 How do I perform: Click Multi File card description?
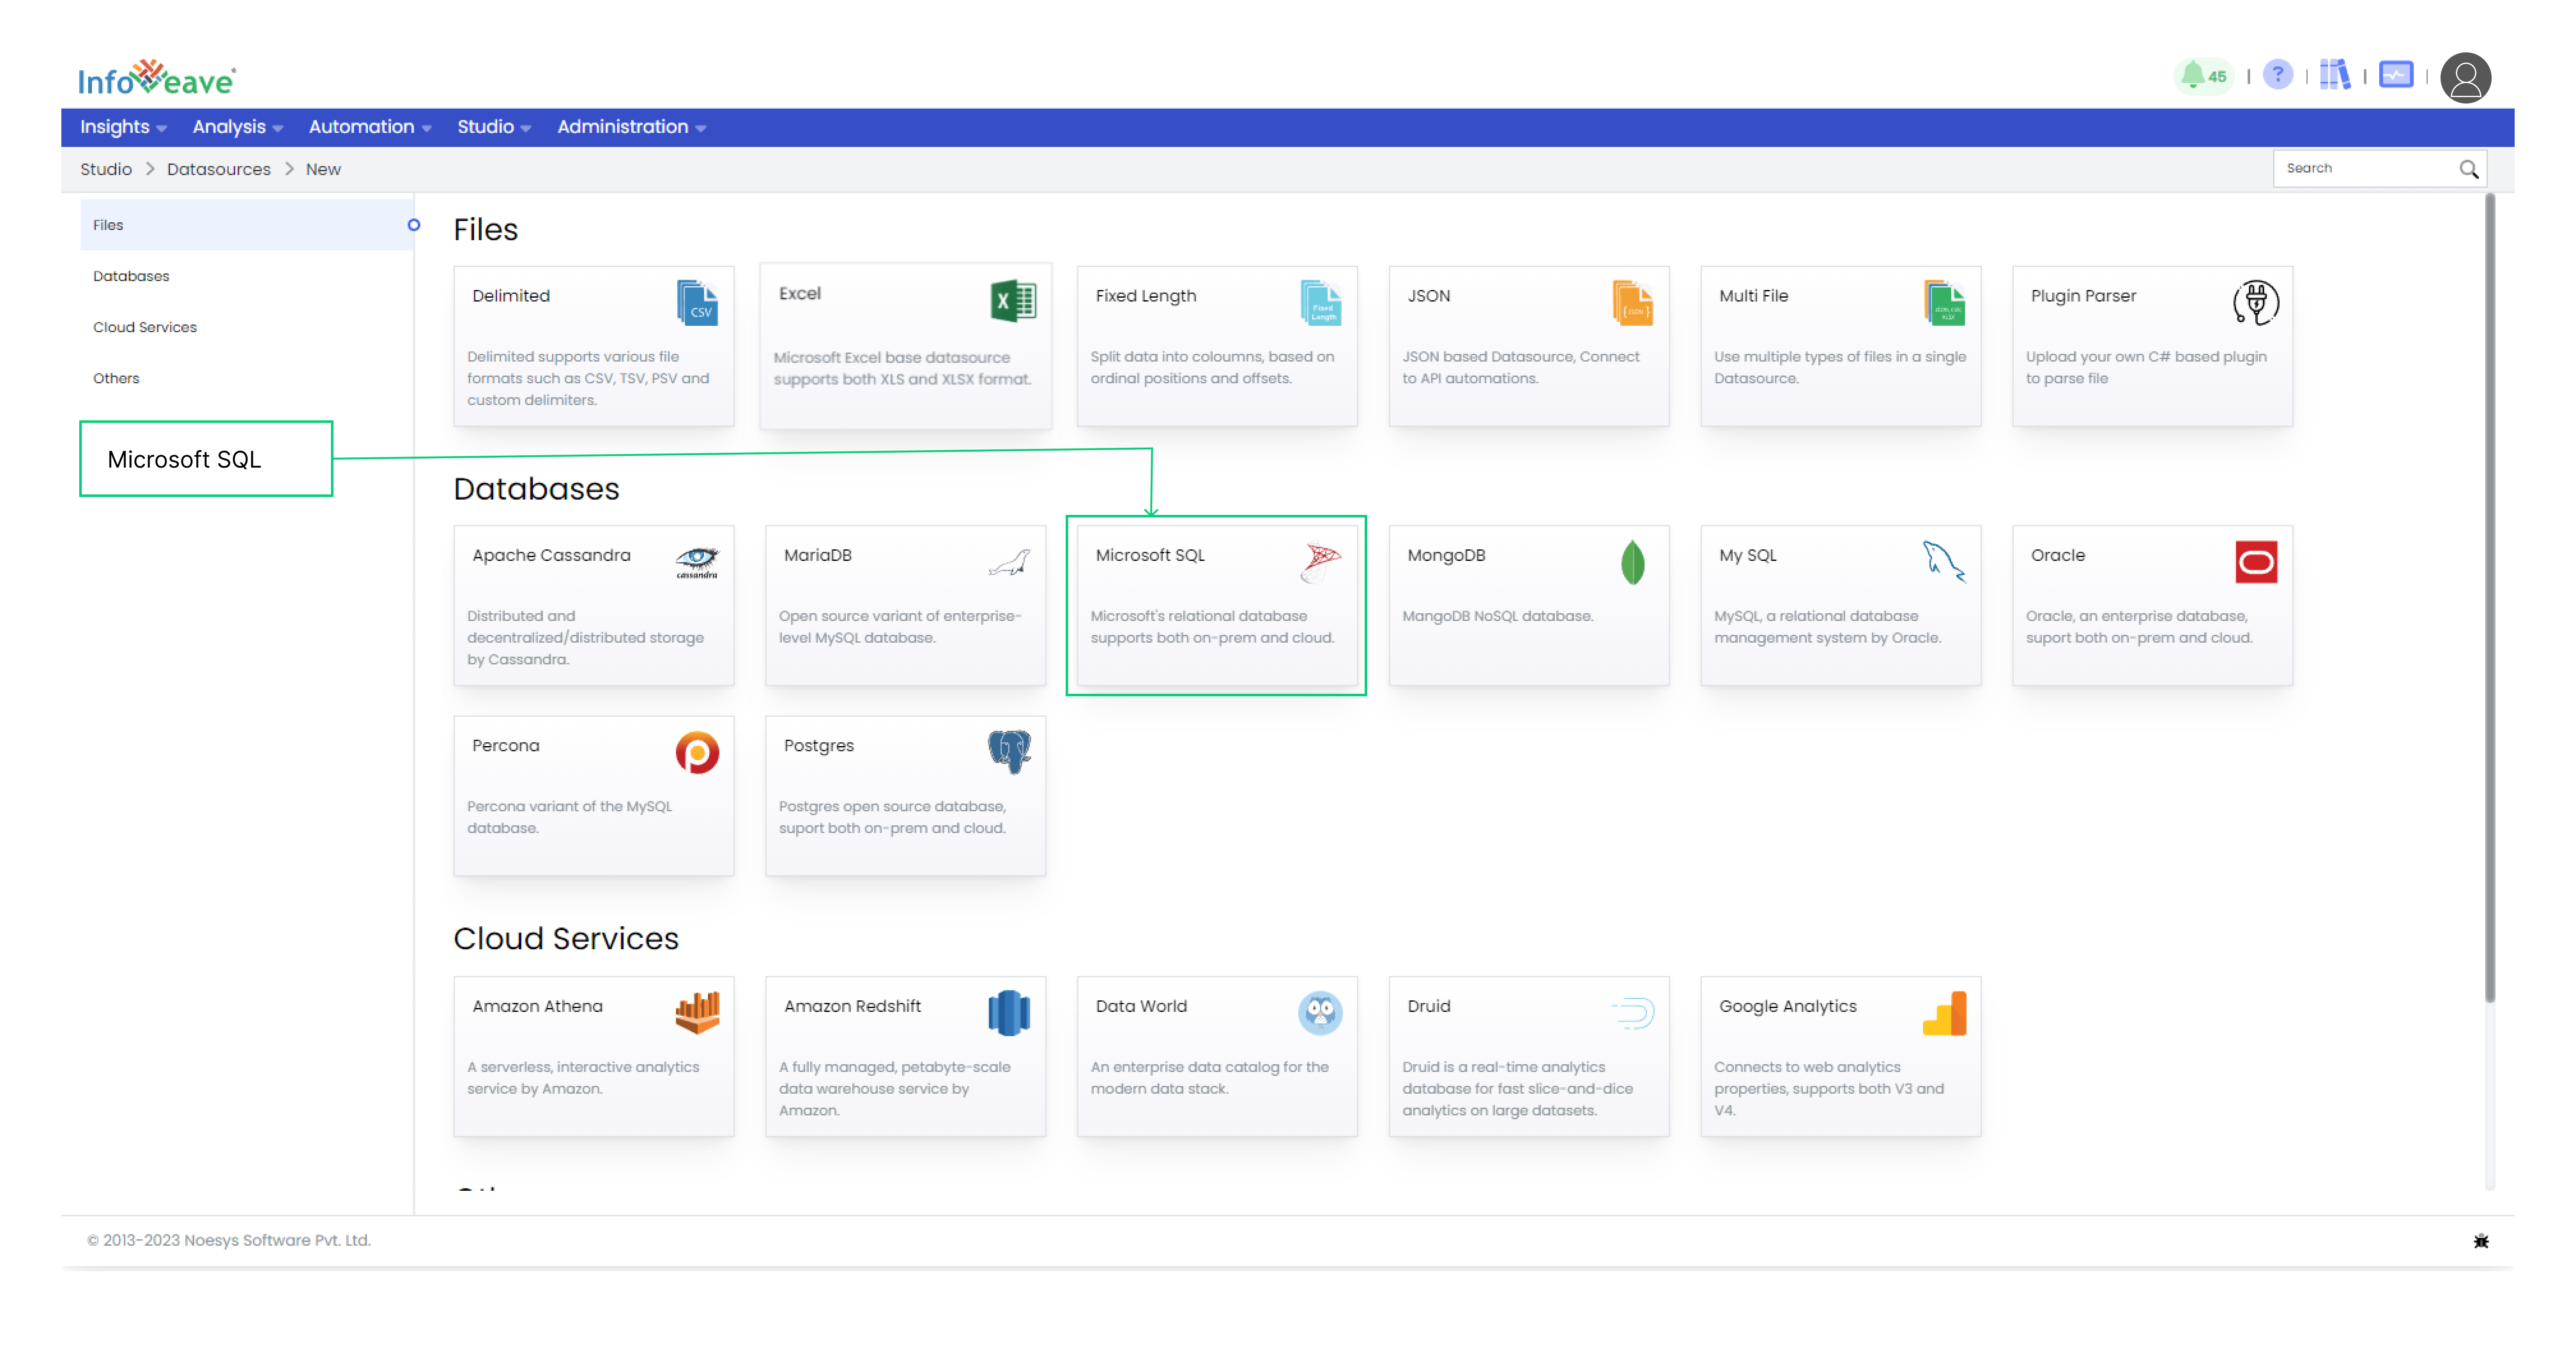[x=1840, y=367]
